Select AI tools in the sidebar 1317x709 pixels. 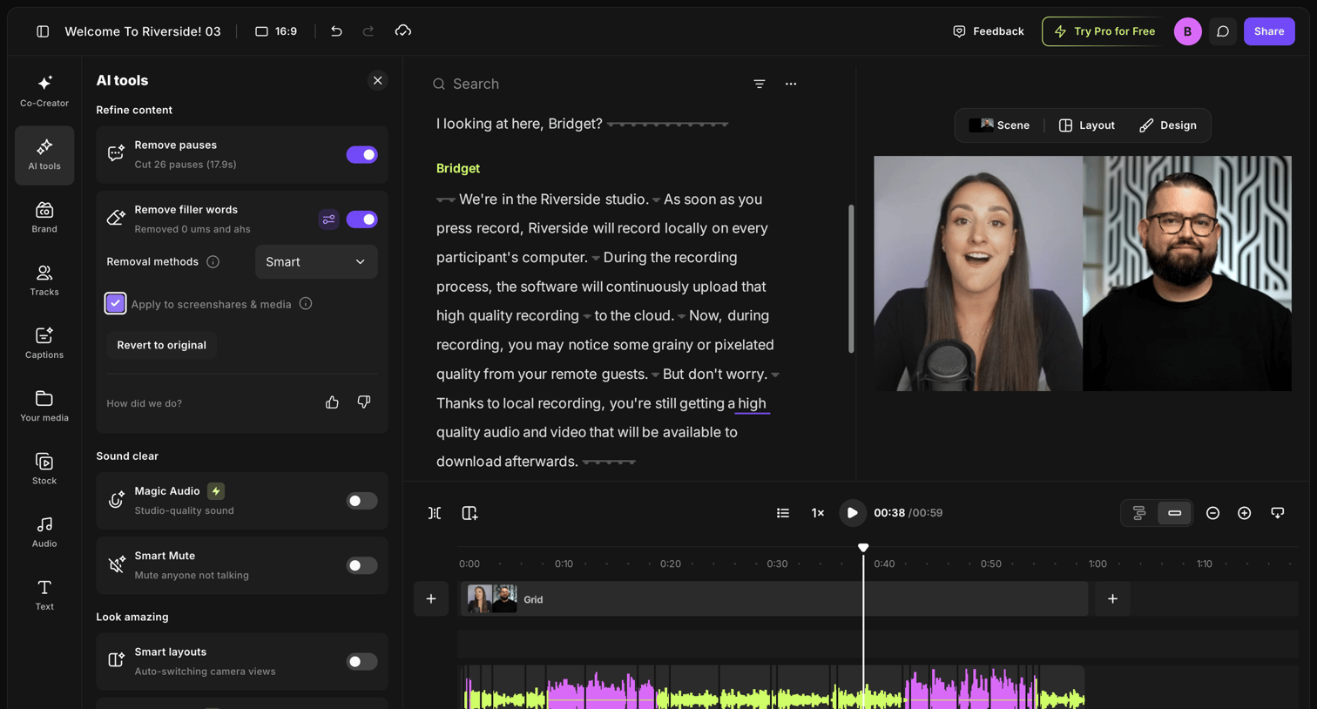coord(44,155)
